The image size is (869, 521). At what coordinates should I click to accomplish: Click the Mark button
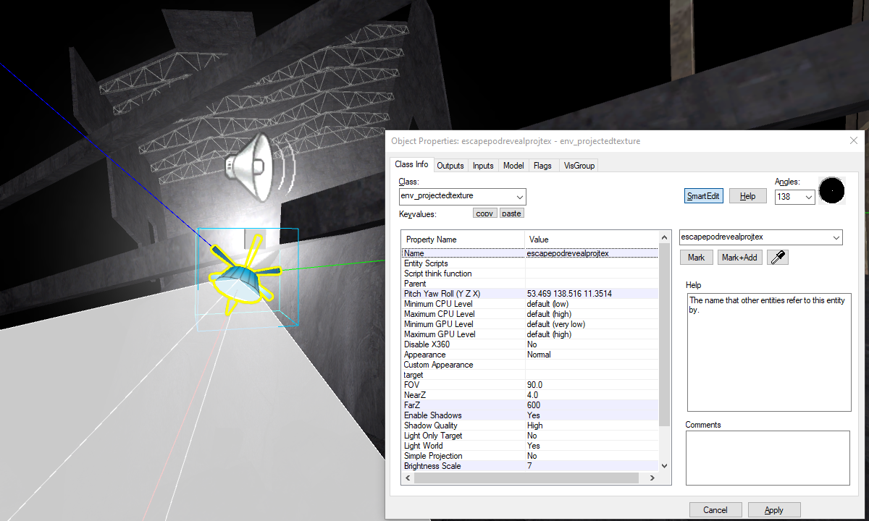point(697,258)
